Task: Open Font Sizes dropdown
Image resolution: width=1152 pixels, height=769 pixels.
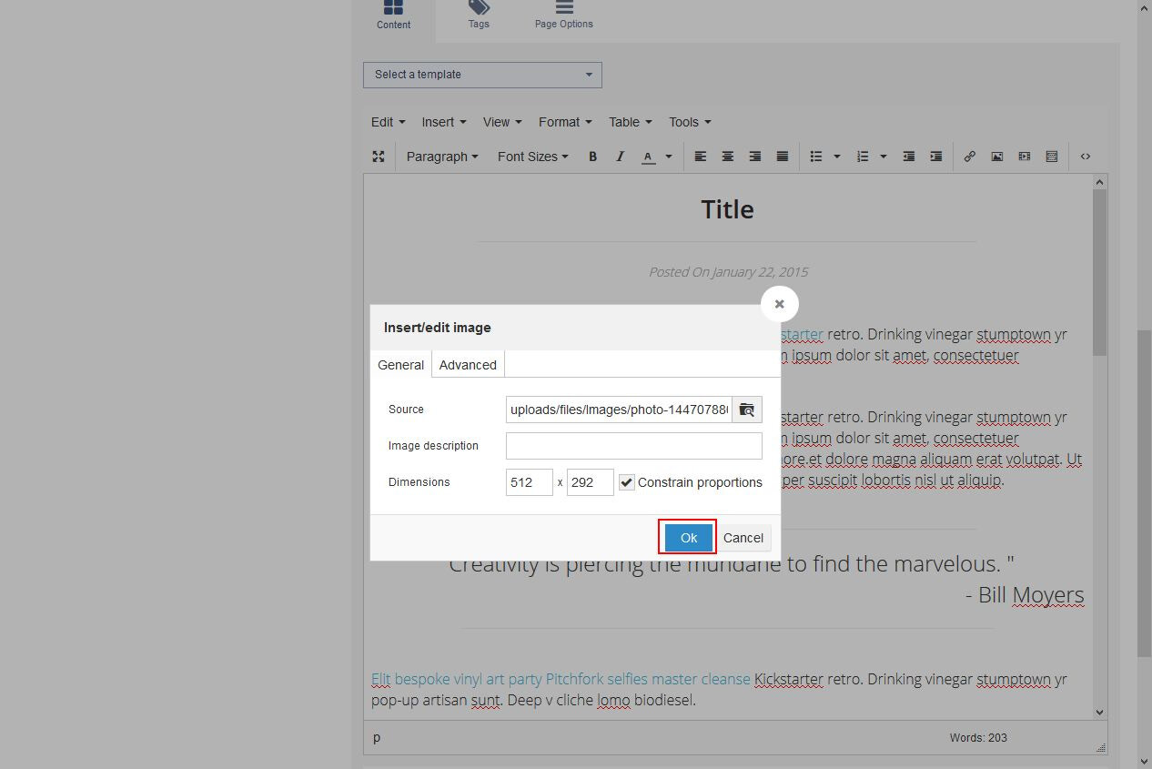Action: click(533, 157)
